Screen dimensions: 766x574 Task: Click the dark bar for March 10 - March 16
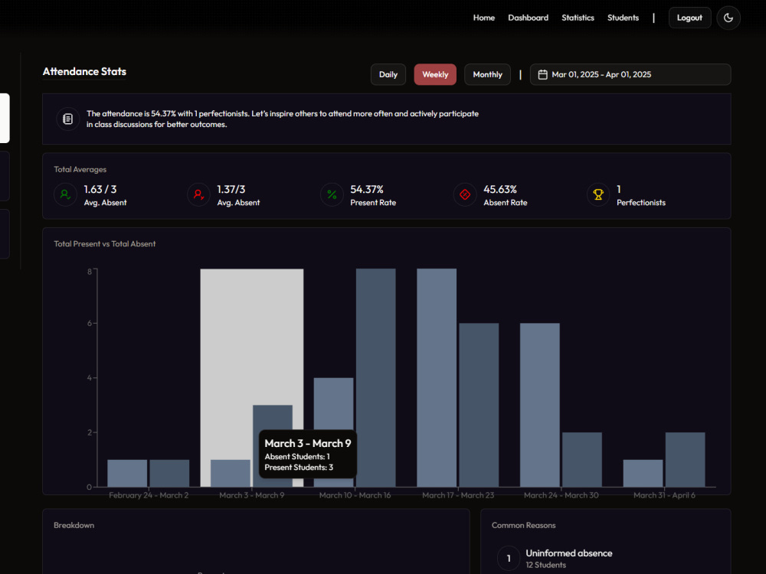point(375,378)
